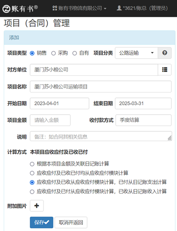This screenshot has height=231, width=177.
Task: Select 应收应付及已收已付均从应收应付模块计算 option
Action: tap(32, 173)
